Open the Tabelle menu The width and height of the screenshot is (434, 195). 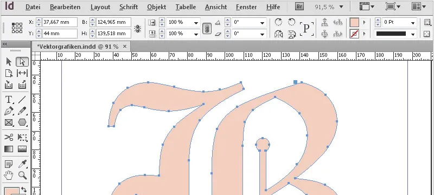(x=186, y=7)
